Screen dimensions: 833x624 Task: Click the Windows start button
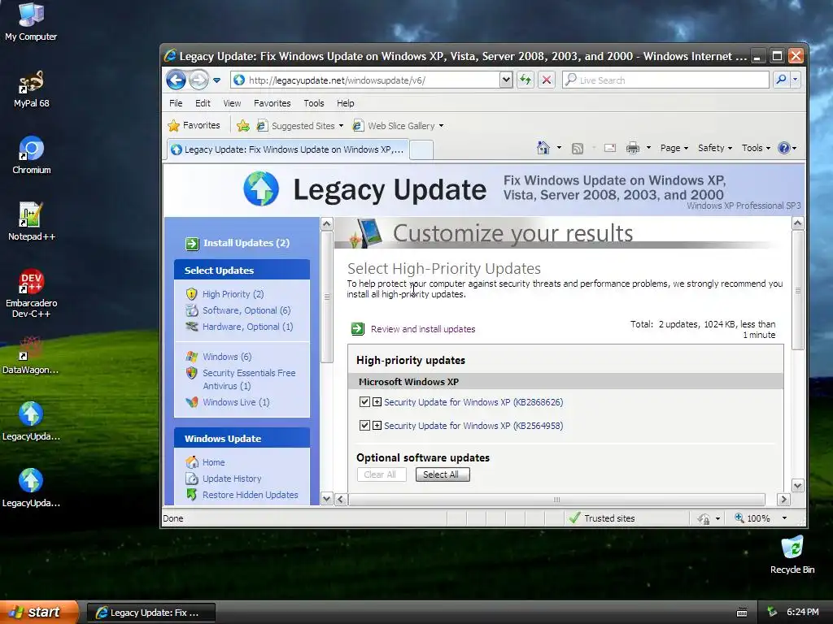39,613
